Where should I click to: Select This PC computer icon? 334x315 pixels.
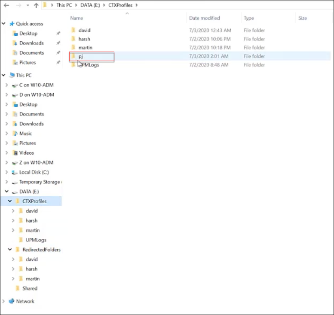click(12, 75)
